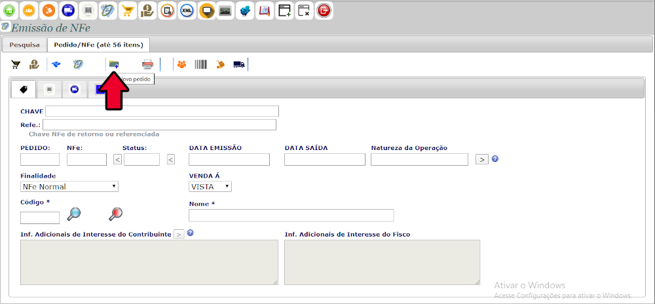Open the XML icon in top toolbar

pyautogui.click(x=187, y=10)
